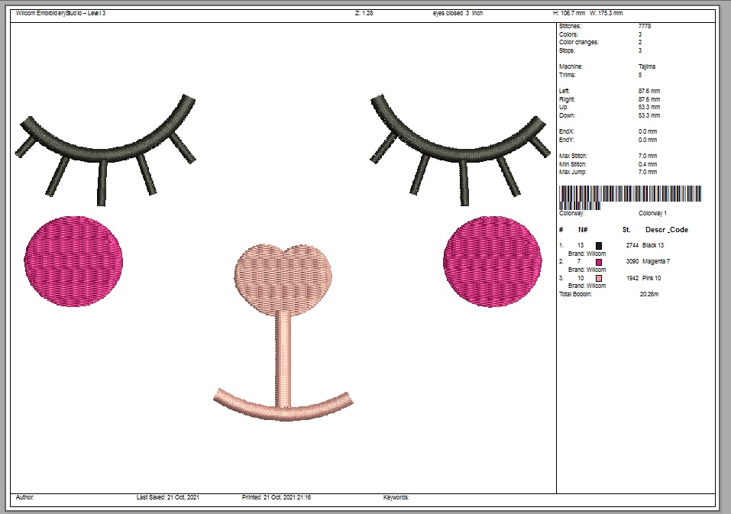
Task: Click the Colorway 1 label
Action: (x=652, y=214)
